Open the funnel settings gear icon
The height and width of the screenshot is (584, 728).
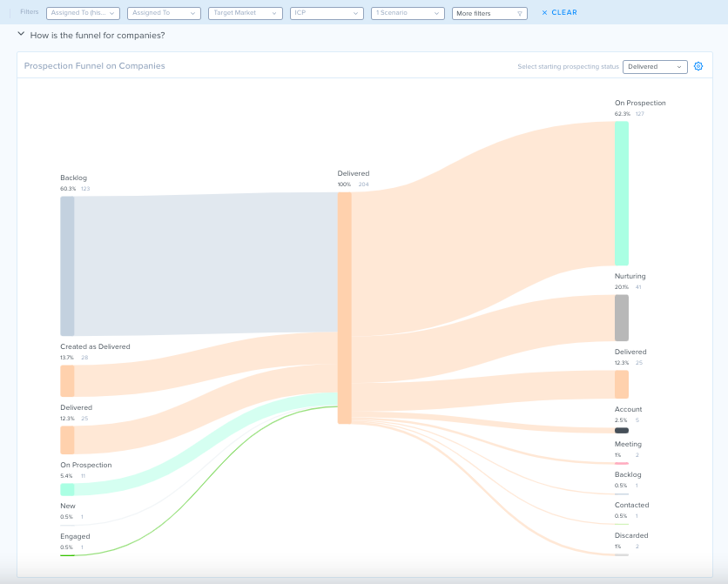tap(698, 66)
